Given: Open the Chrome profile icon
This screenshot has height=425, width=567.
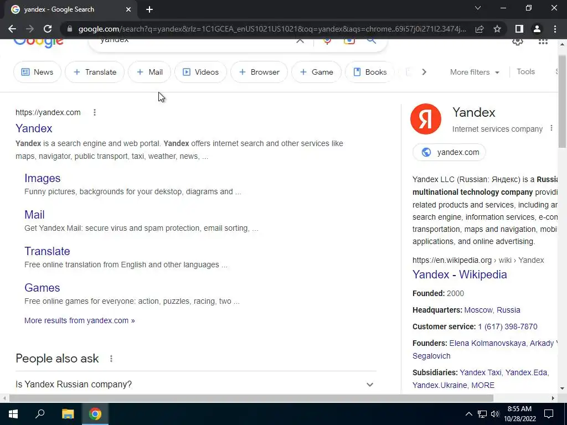Looking at the screenshot, I should 537,29.
